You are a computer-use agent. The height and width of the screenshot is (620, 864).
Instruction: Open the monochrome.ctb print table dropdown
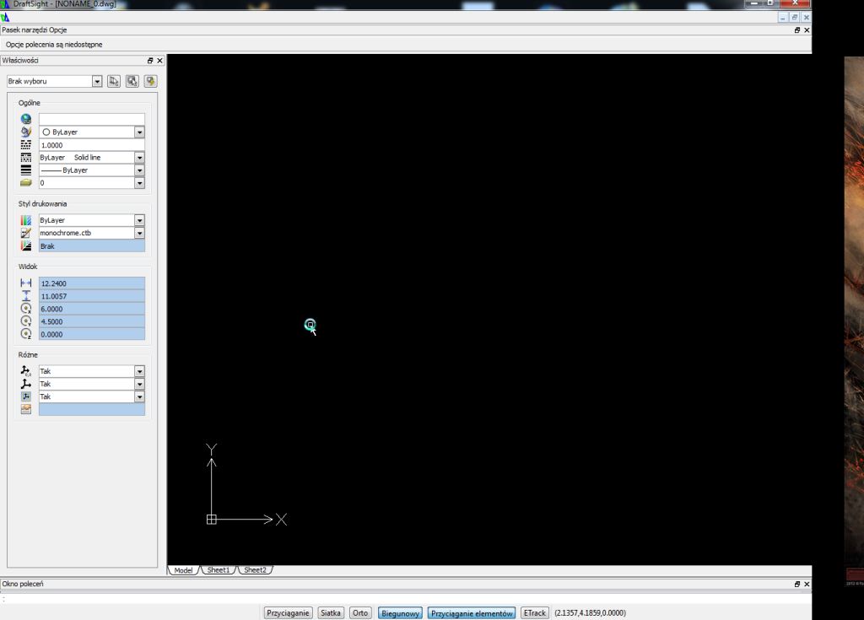[x=139, y=233]
